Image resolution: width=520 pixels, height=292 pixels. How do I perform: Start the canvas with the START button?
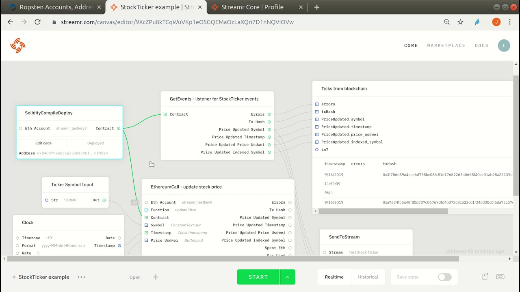tap(258, 277)
